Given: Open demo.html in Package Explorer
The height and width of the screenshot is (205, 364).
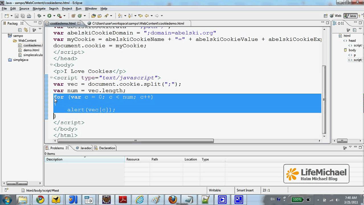Looking at the screenshot, I should (x=29, y=50).
